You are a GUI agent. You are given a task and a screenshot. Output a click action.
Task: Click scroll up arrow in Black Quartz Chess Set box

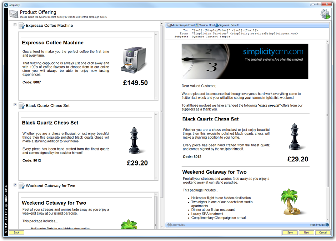(156, 114)
